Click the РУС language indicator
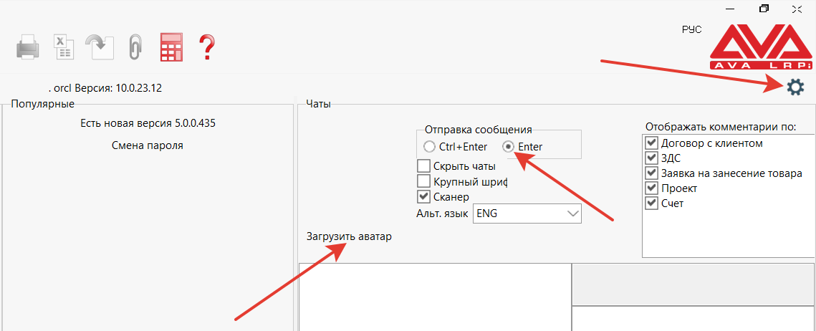 [x=692, y=29]
